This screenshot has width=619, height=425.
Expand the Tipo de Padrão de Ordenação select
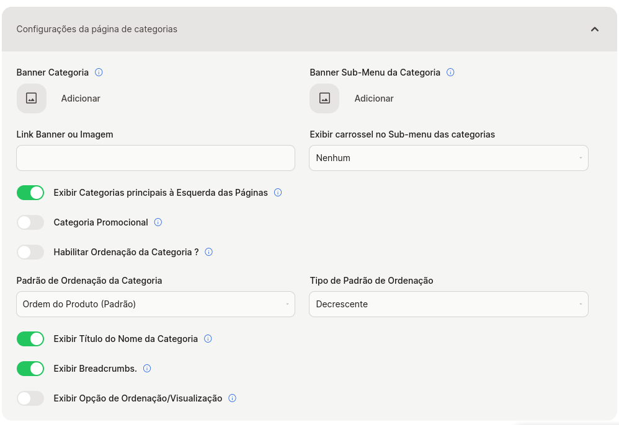pos(448,304)
